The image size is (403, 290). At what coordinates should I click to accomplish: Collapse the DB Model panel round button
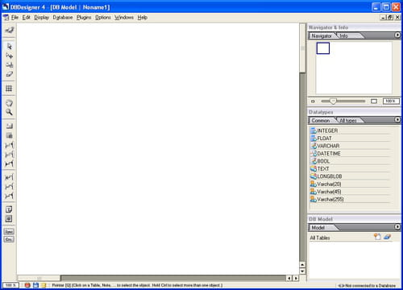tap(397, 227)
